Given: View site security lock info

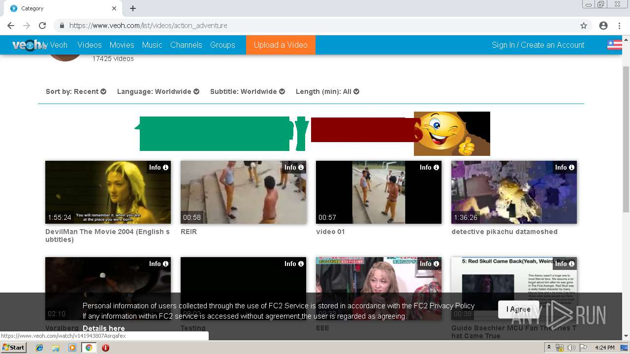Looking at the screenshot, I should (62, 26).
